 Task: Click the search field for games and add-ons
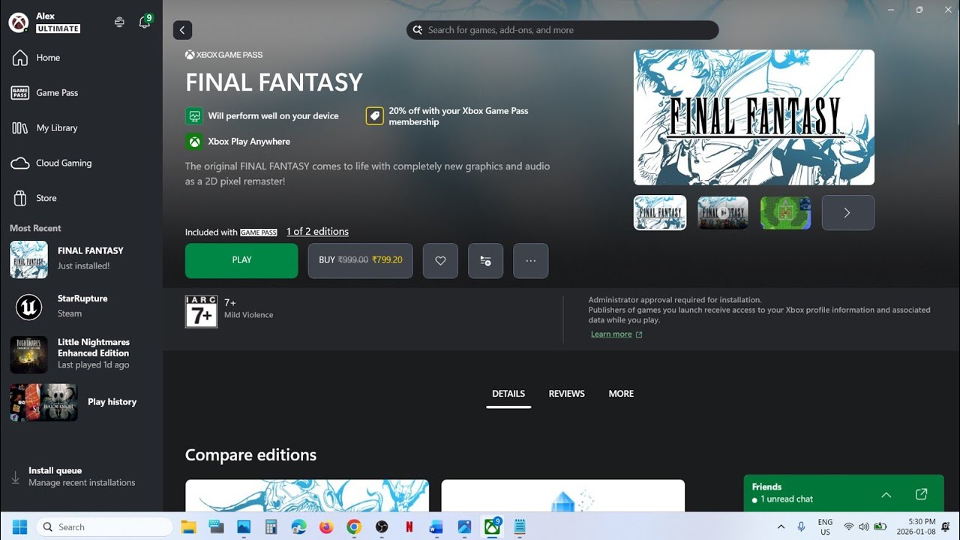point(562,30)
